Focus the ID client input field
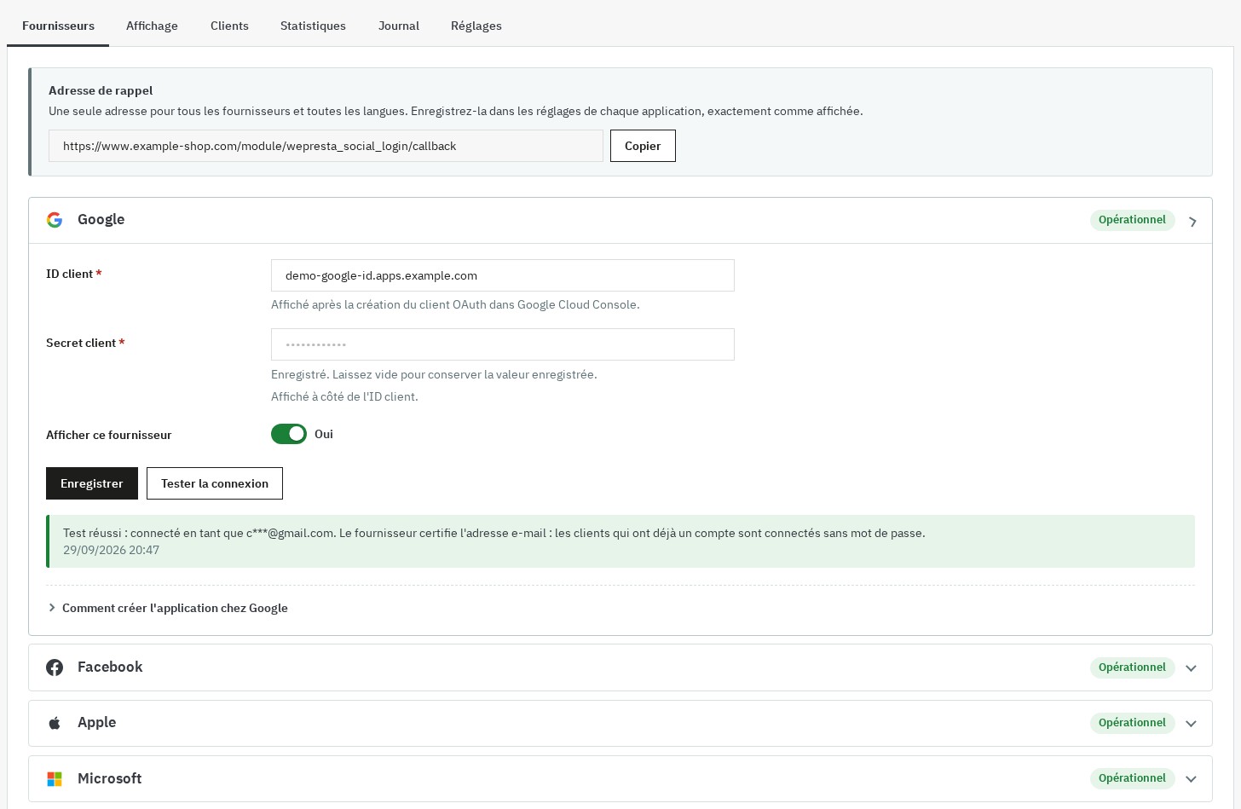1241x809 pixels. click(x=503, y=275)
